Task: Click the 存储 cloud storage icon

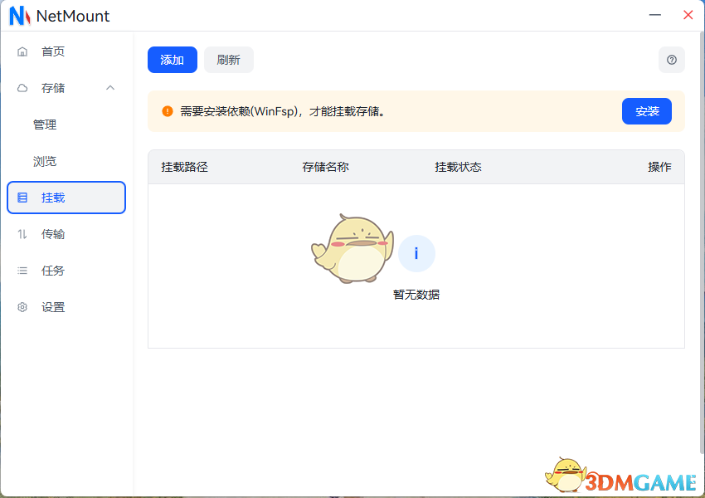Action: pyautogui.click(x=22, y=88)
